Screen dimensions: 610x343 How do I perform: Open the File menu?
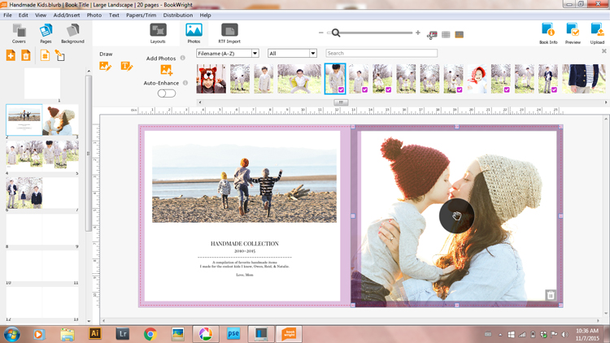pyautogui.click(x=8, y=15)
